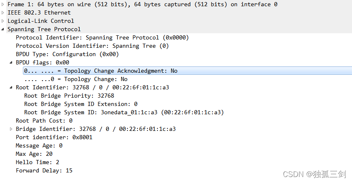Image resolution: width=352 pixels, height=182 pixels.
Task: Select the Protocol Version Identifier row
Action: 92,46
